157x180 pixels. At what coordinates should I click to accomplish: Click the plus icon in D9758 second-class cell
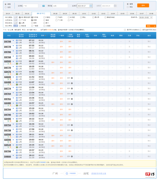click(72, 130)
